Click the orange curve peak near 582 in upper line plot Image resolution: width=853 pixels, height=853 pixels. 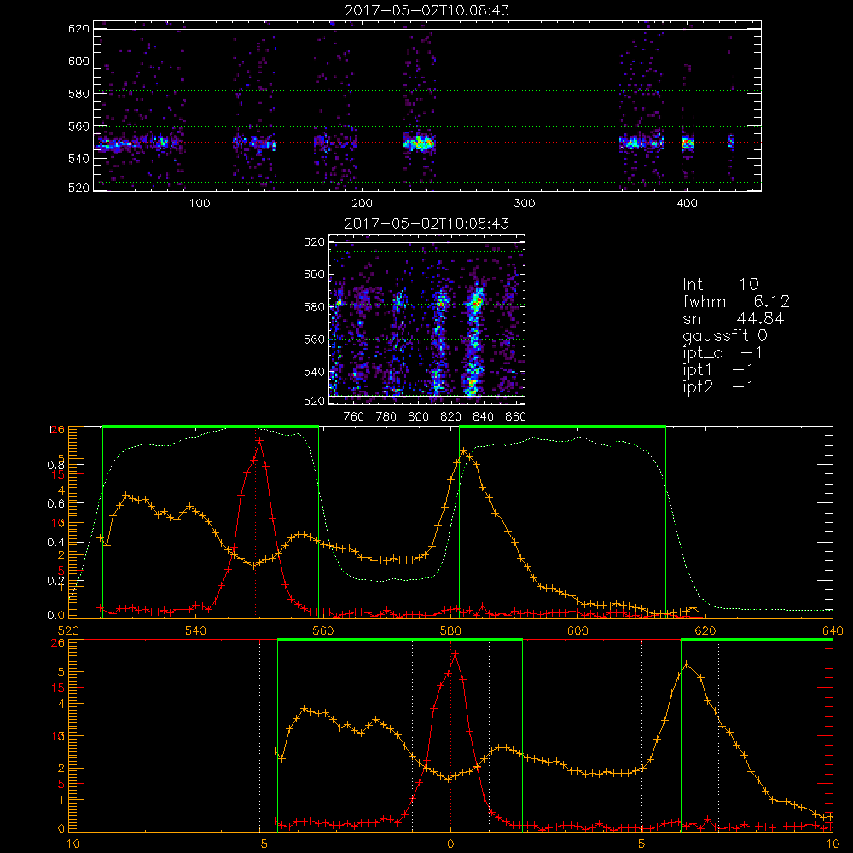463,451
